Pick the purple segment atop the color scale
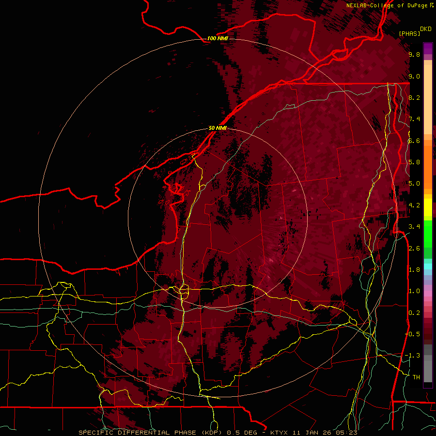Viewport: 436px width, 436px height. pos(428,48)
